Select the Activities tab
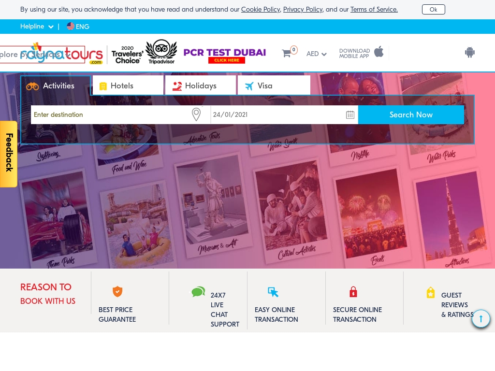Screen dimensions: 495x371 [x=56, y=86]
